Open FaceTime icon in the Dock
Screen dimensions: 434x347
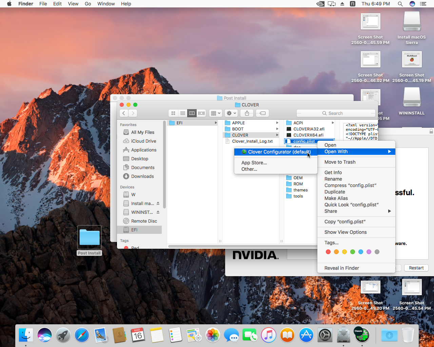250,335
